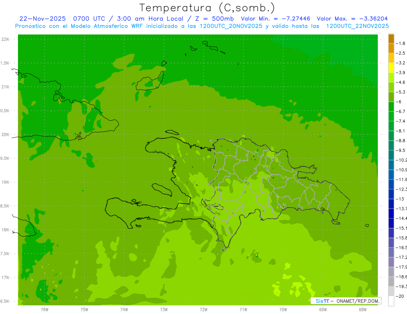Click the 'Valor Max. = -3.36204' readout
The image size is (407, 314).
pos(352,19)
